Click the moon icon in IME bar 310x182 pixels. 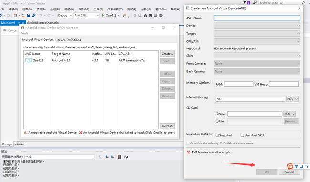tap(302, 166)
